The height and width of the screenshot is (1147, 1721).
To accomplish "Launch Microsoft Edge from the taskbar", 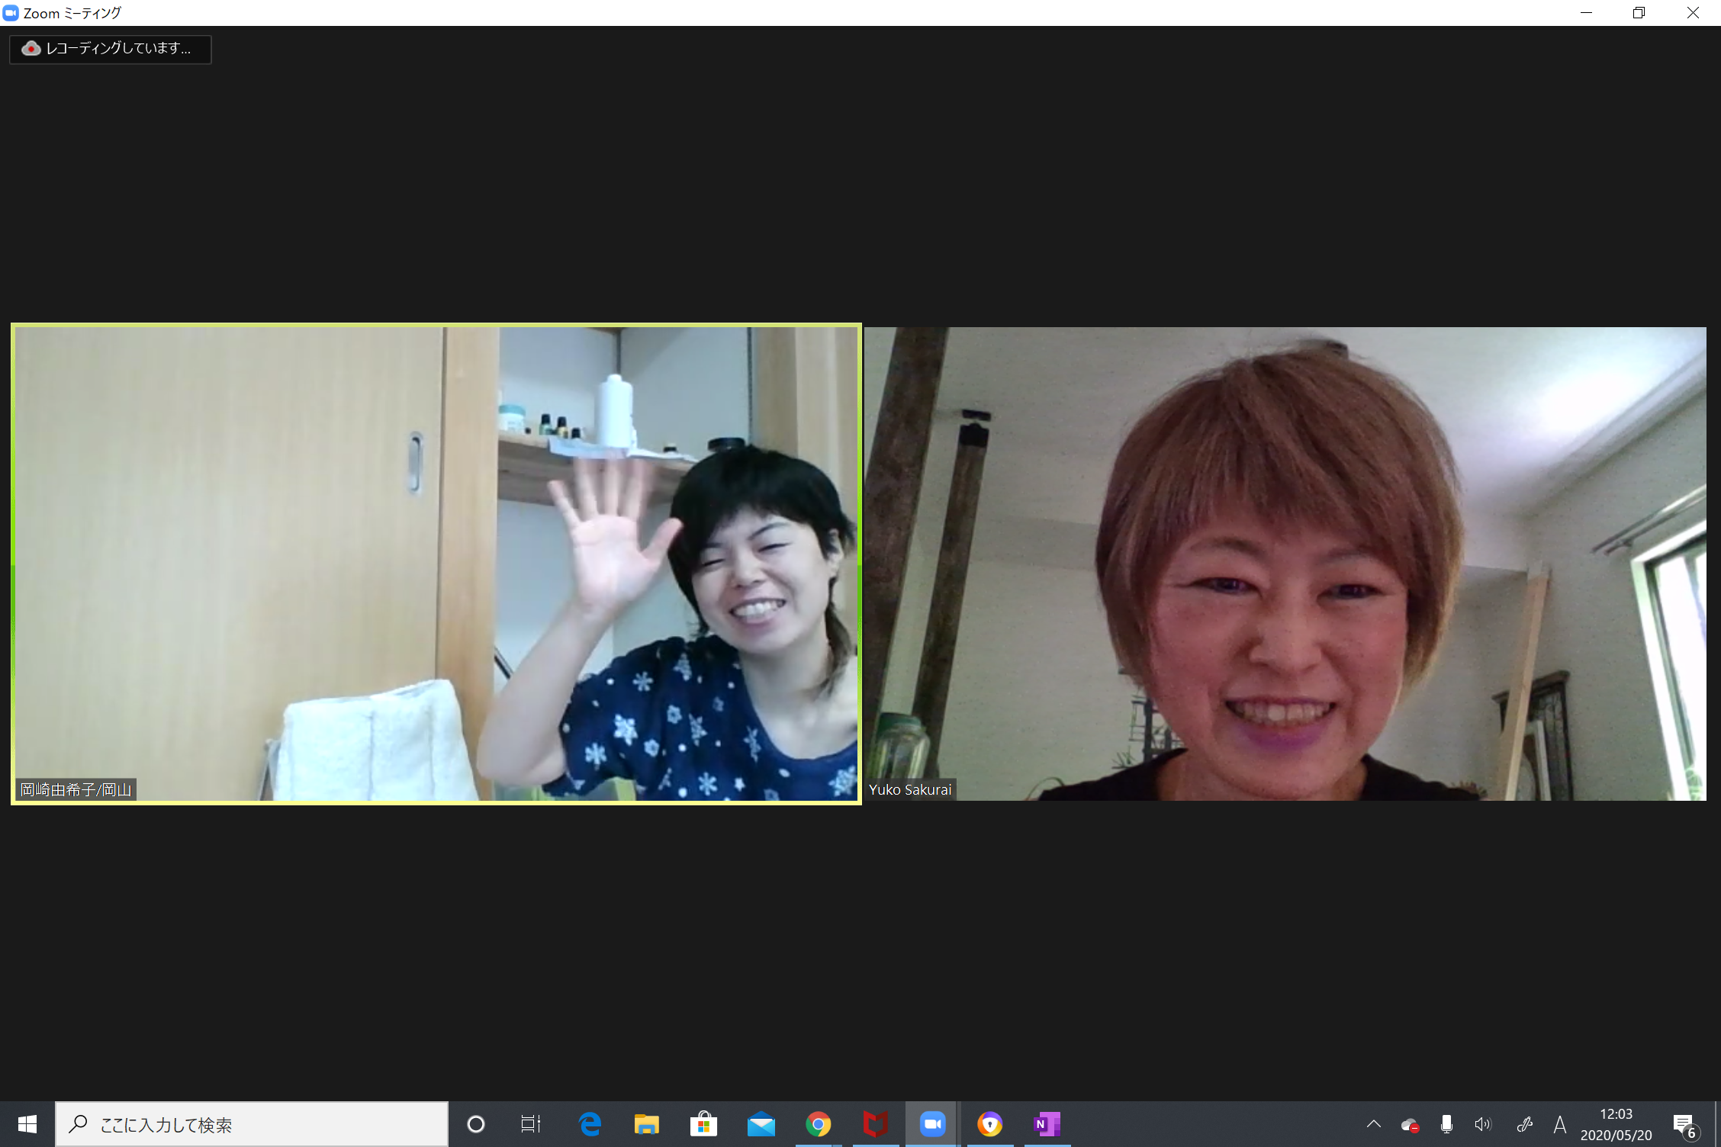I will 590,1124.
